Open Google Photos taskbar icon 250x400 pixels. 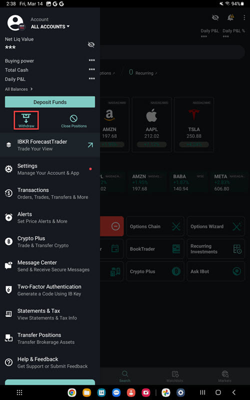[166, 392]
